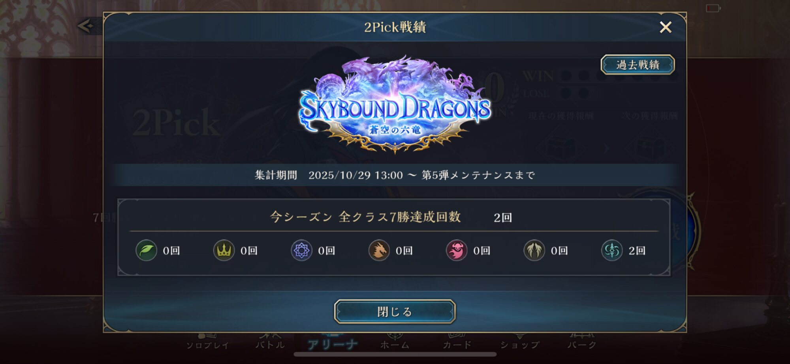790x364 pixels.
Task: Click the brown dragon Dragoncraft class icon
Action: tap(379, 250)
